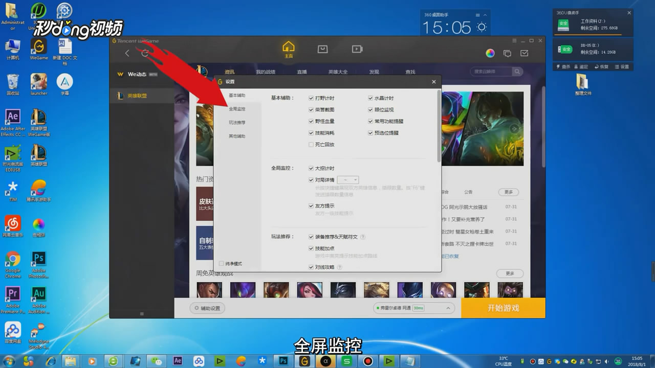This screenshot has height=368, width=655.
Task: Disable the 打野计时 checkbox
Action: click(311, 98)
